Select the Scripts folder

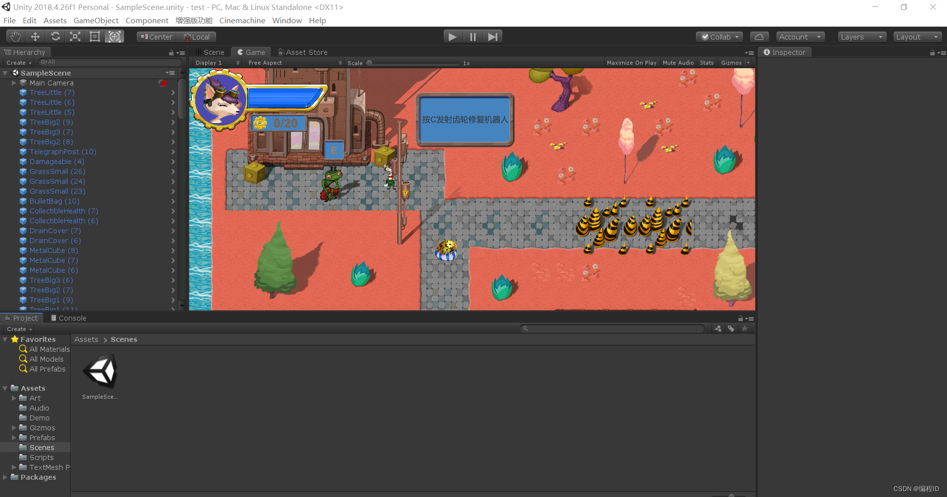42,457
